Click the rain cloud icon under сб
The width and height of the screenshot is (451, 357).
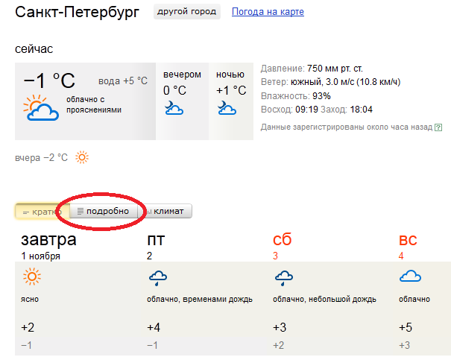point(283,278)
